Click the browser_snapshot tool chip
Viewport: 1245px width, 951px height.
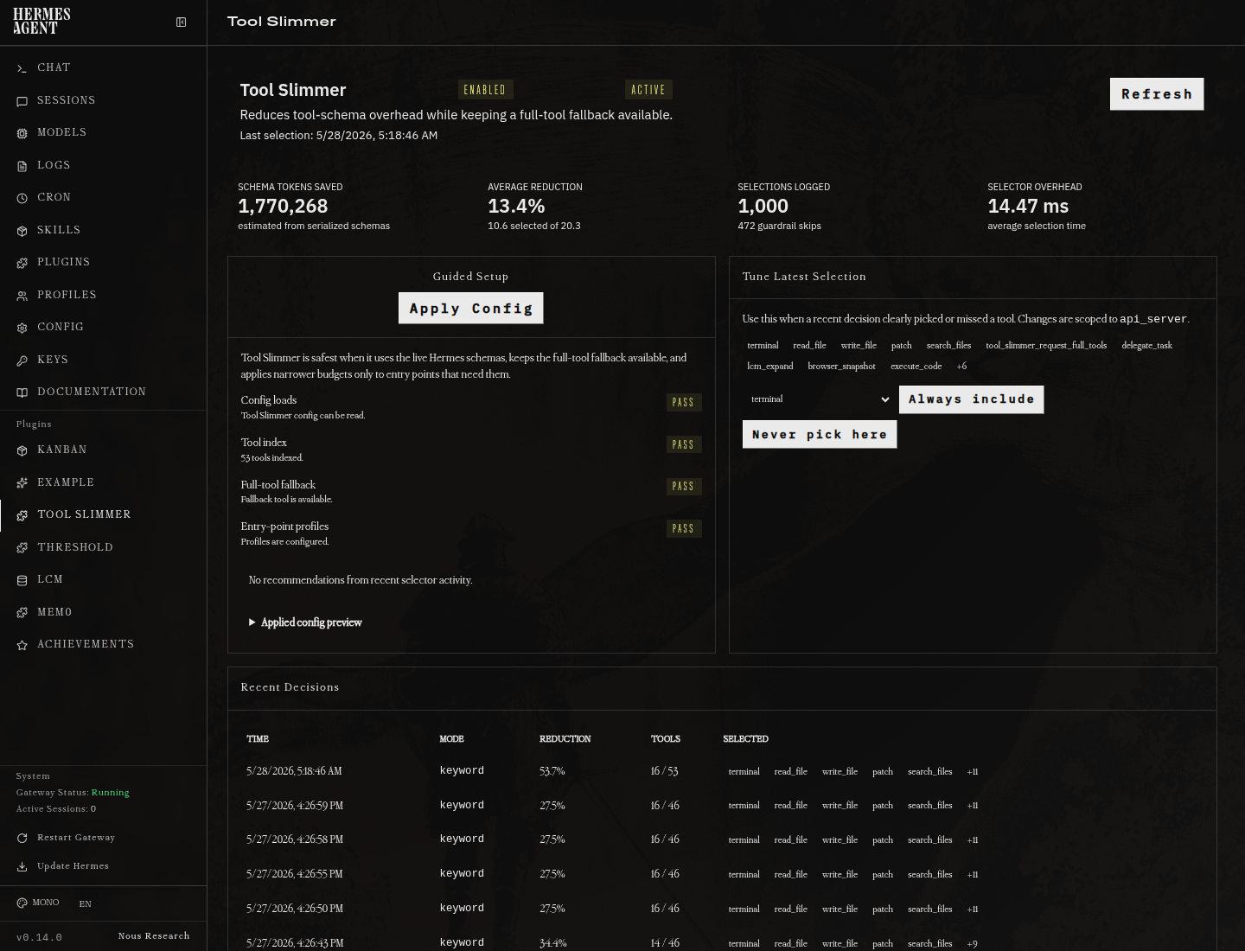[x=842, y=367]
